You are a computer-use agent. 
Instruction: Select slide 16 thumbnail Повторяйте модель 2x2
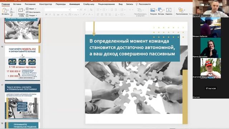tap(22, 63)
